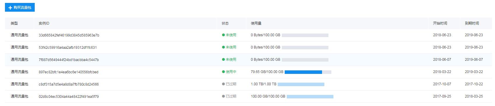Click start date 2017-09-25
The height and width of the screenshot is (106, 495).
(442, 96)
